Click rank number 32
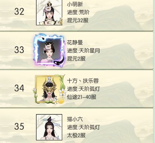Viewport: 155px width, 143px height. 19,12
